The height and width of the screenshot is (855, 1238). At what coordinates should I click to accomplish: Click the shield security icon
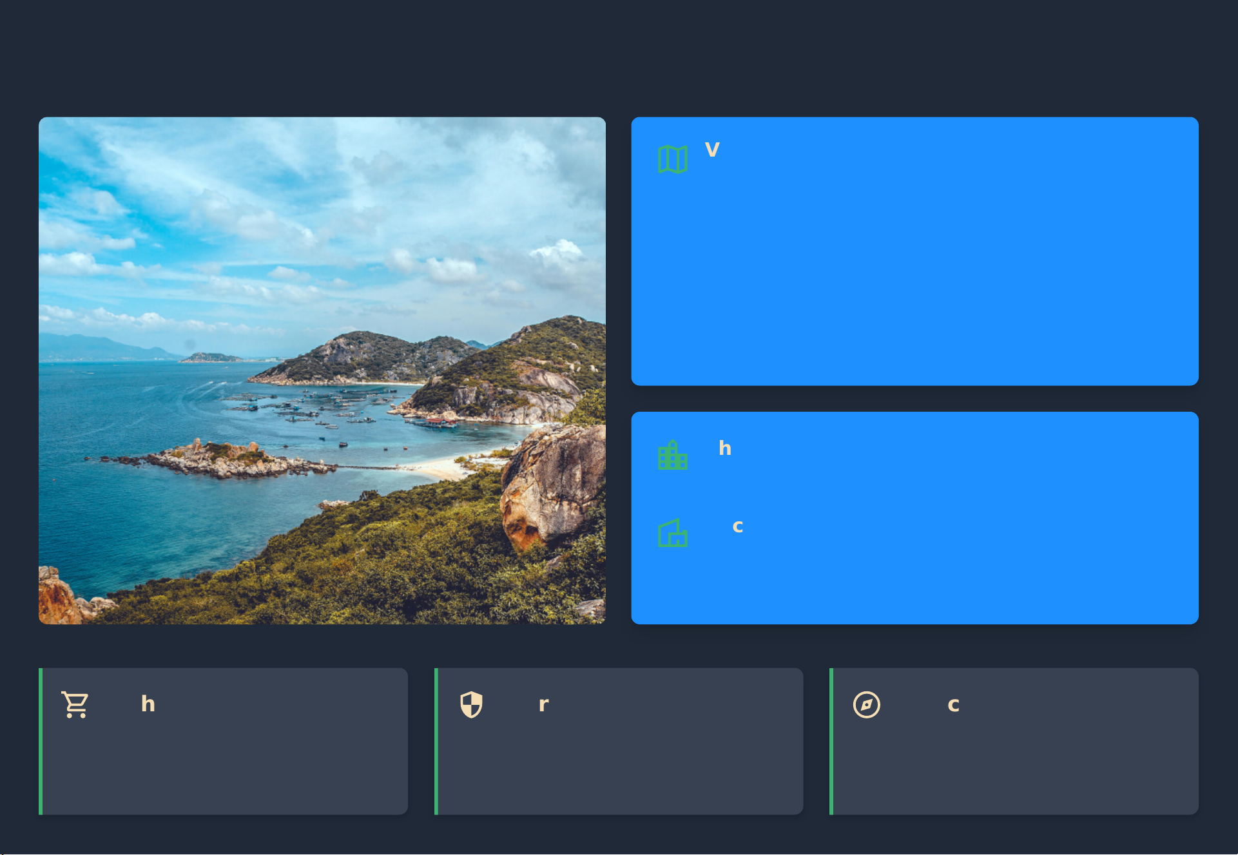point(471,704)
